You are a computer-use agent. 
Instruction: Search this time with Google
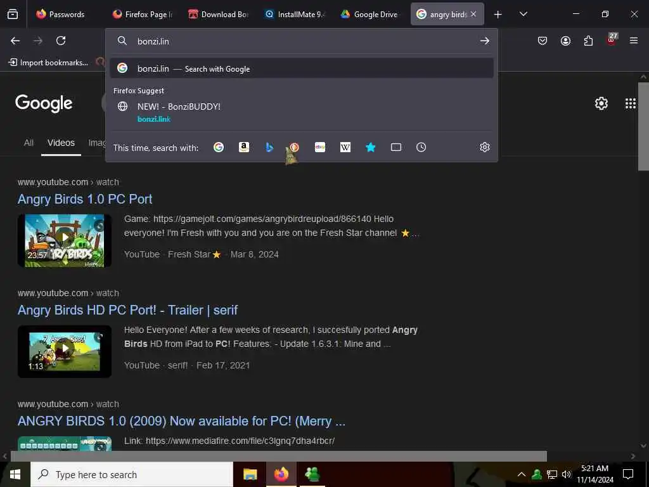point(219,147)
